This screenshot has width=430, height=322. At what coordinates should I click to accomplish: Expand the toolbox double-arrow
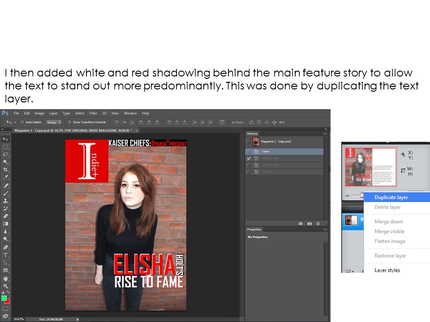[3, 129]
